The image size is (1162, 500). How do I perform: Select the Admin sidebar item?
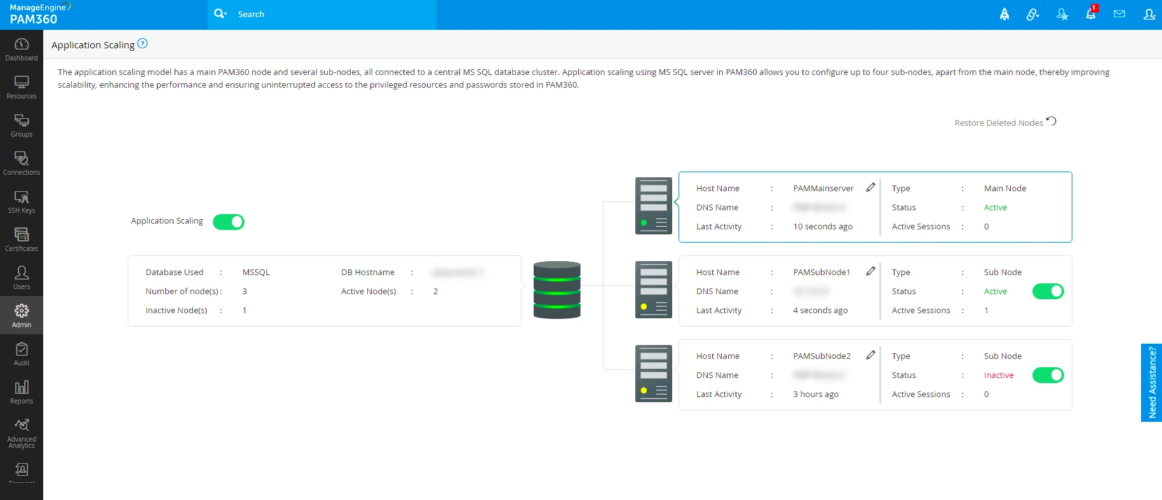(22, 316)
